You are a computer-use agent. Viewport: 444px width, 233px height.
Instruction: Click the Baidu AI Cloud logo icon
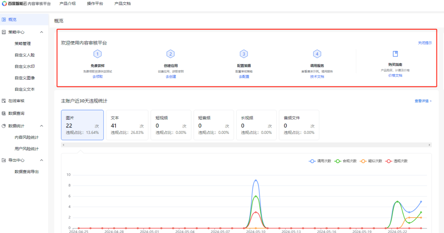pos(4,4)
